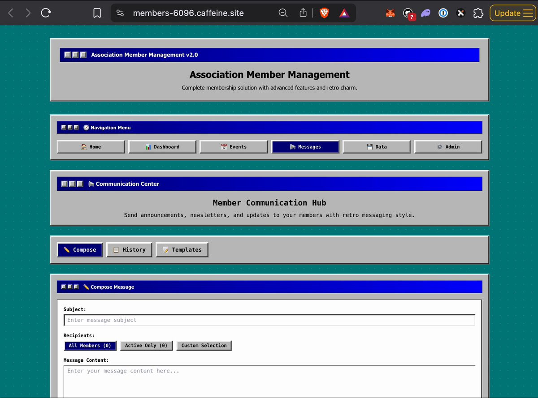Click the browser reload icon
This screenshot has width=538, height=398.
[46, 13]
